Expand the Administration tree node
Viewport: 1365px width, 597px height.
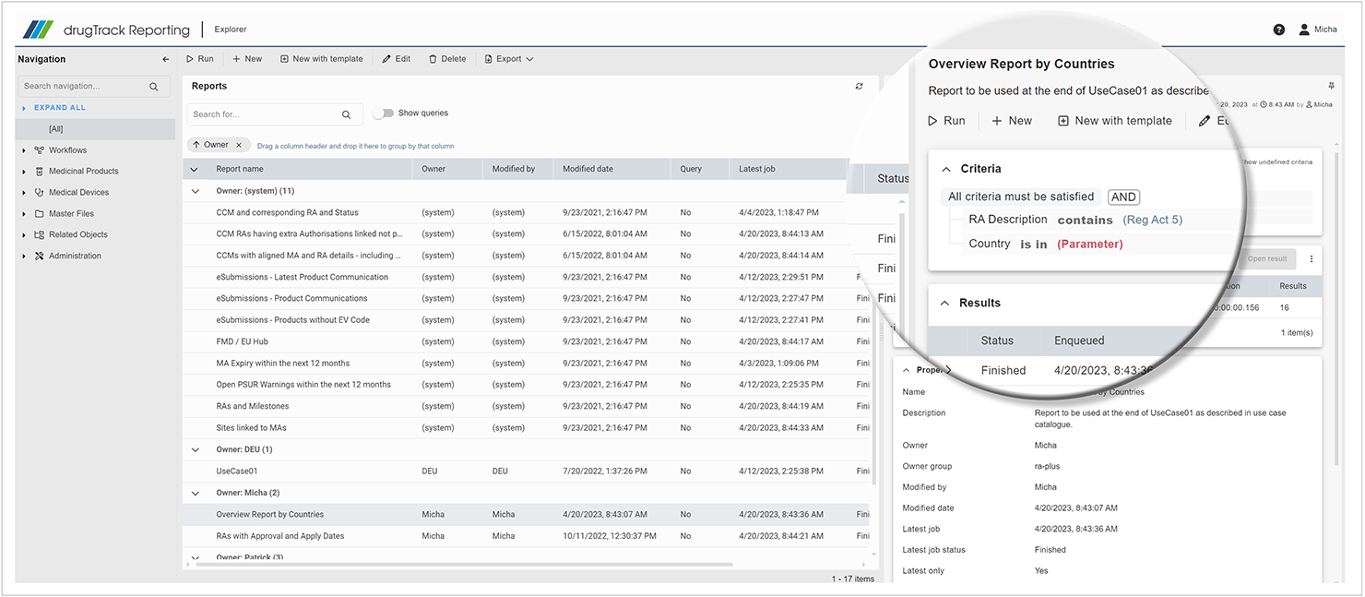[24, 257]
